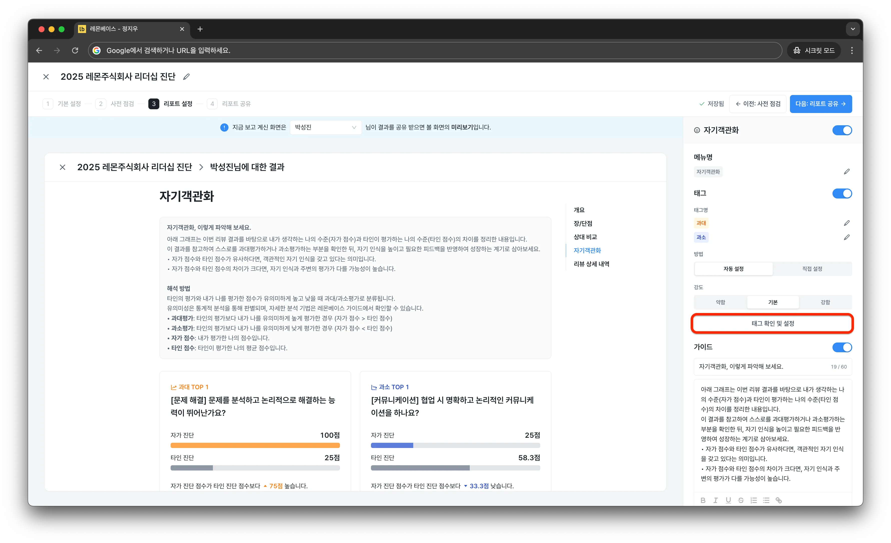The image size is (891, 543).
Task: Close the 박성진님에 대한 결과 preview panel
Action: [63, 167]
